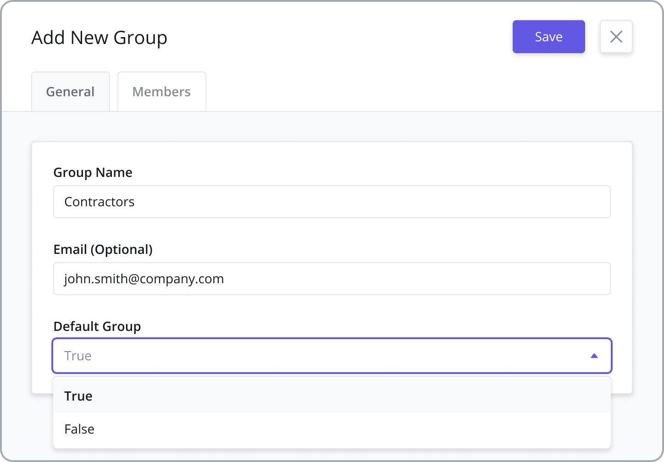Click the Group Name input containing Contractors
This screenshot has height=462, width=664.
[332, 202]
